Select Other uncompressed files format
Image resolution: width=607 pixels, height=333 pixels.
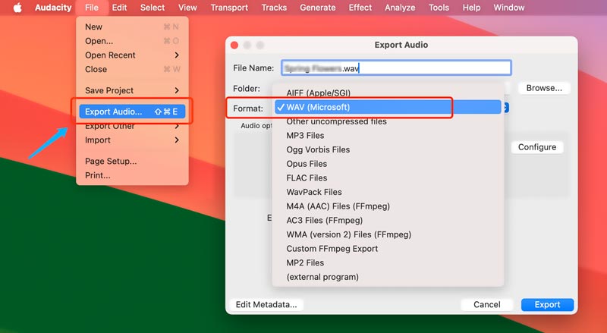(x=388, y=121)
